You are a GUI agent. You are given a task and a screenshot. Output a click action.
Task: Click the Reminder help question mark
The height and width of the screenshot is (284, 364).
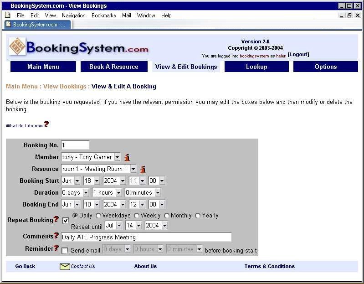[56, 248]
